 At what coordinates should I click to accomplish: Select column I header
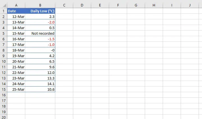coord(172,5)
